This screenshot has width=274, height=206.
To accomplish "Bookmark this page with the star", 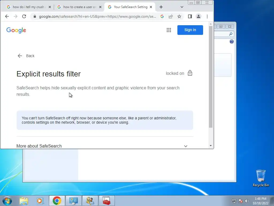I will (179, 16).
